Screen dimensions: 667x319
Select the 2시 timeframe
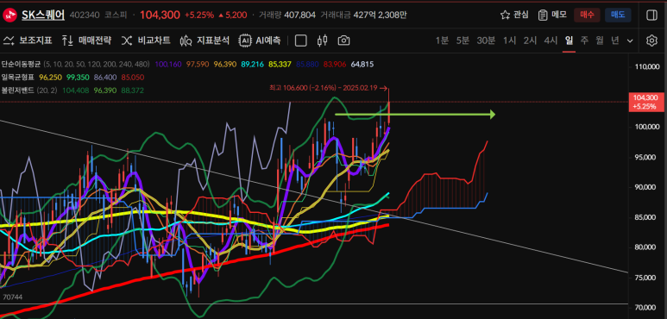[x=530, y=41]
